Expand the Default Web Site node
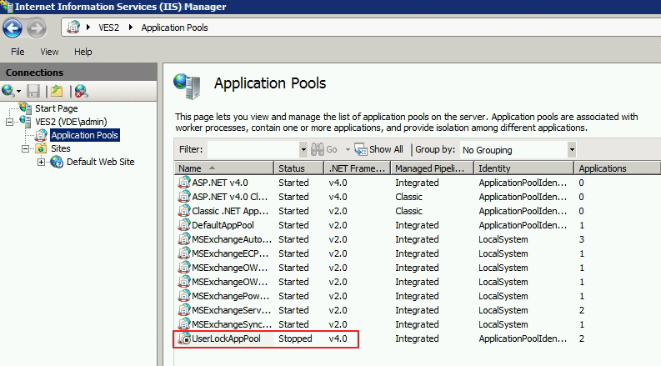661x366 pixels. point(41,162)
